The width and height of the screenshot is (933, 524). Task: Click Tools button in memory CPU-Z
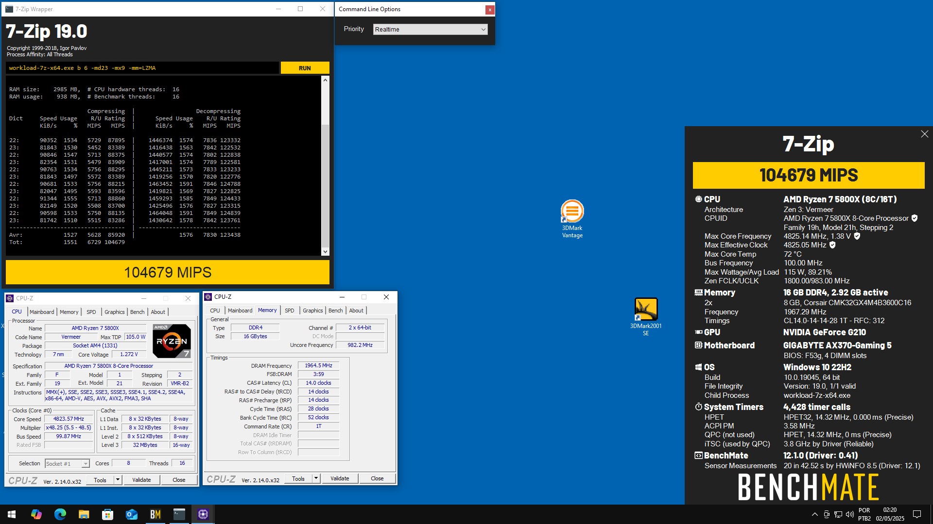(298, 478)
